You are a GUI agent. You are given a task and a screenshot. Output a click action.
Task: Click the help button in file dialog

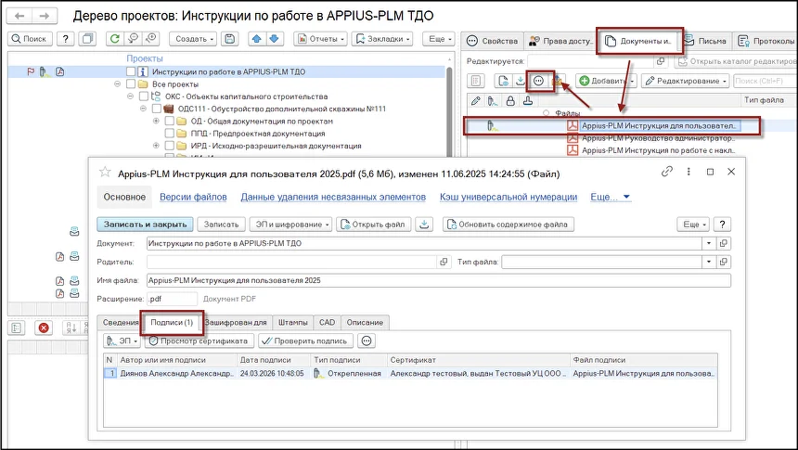(x=722, y=225)
